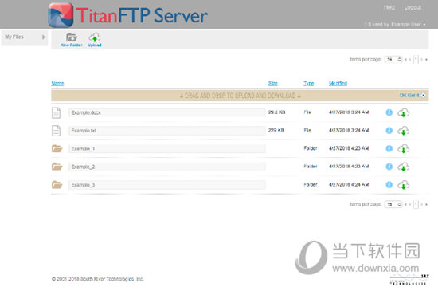Image resolution: width=438 pixels, height=291 pixels.
Task: Go to last page in bottom pager
Action: click(x=426, y=204)
